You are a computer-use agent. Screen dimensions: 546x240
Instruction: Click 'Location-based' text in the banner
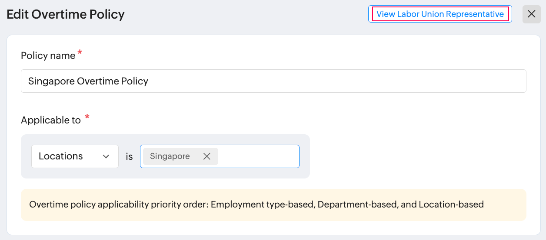pyautogui.click(x=451, y=204)
